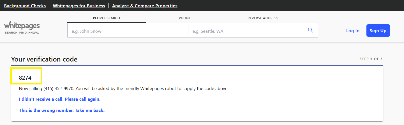Click the search magnifier icon

click(310, 30)
